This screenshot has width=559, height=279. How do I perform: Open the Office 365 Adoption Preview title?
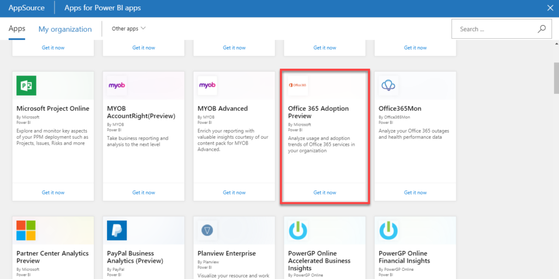[x=318, y=112]
